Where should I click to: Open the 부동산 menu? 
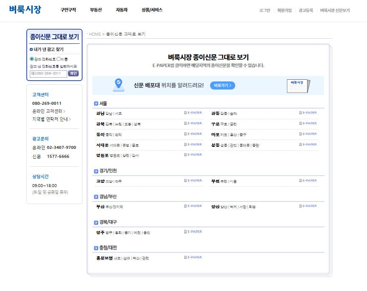(96, 9)
